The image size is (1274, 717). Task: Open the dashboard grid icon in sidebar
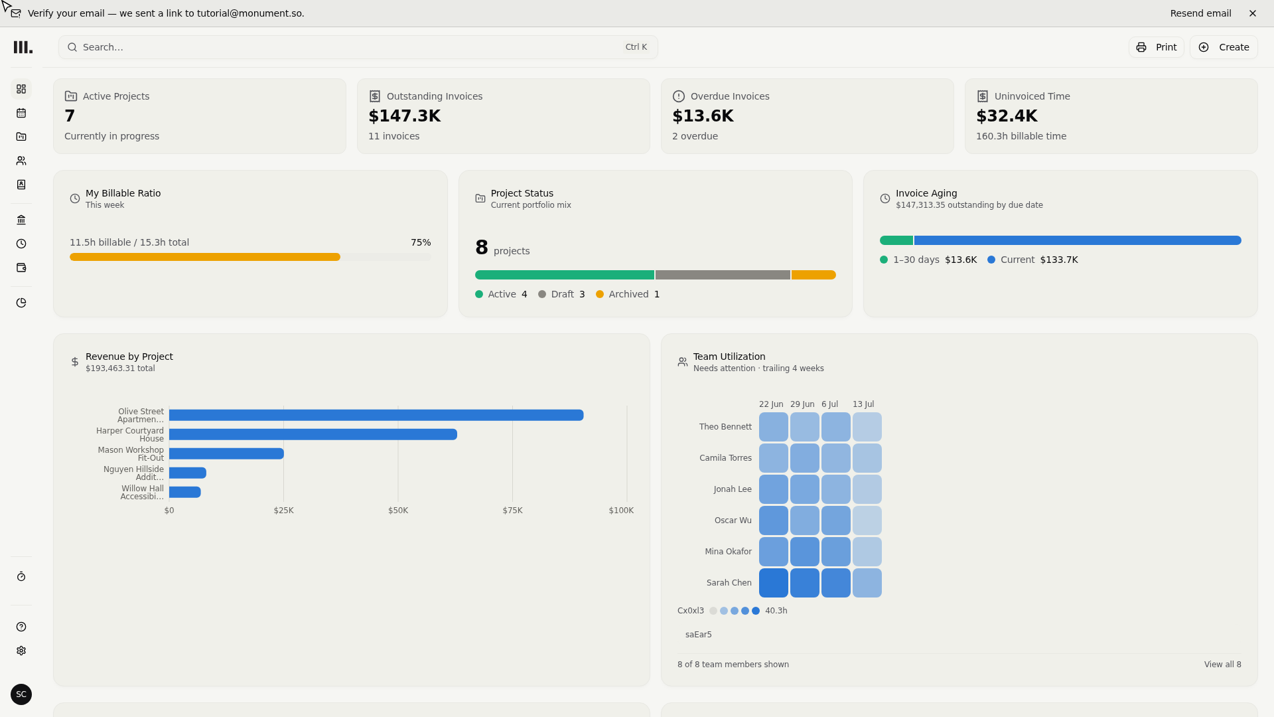pyautogui.click(x=21, y=89)
